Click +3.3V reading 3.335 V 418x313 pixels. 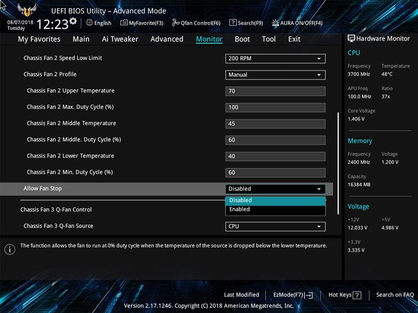[356, 250]
